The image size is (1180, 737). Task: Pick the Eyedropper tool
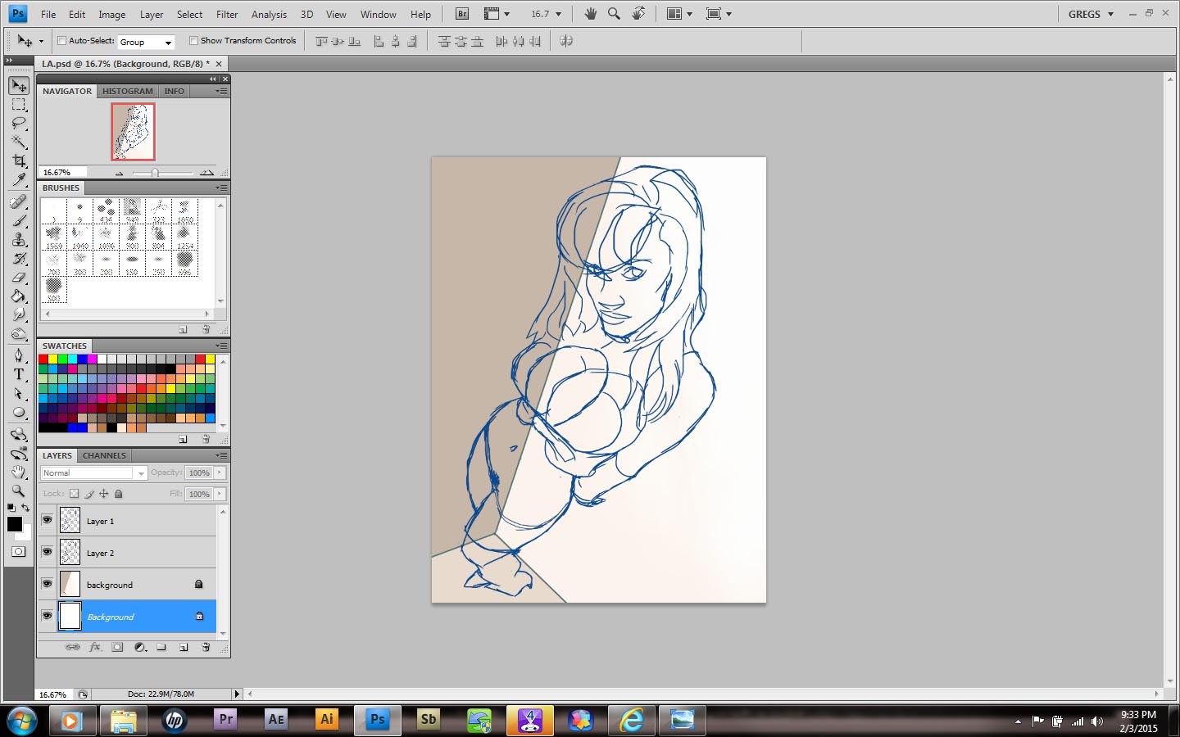point(19,180)
